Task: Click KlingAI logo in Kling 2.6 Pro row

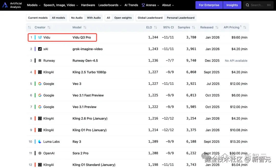Action: click(40, 118)
